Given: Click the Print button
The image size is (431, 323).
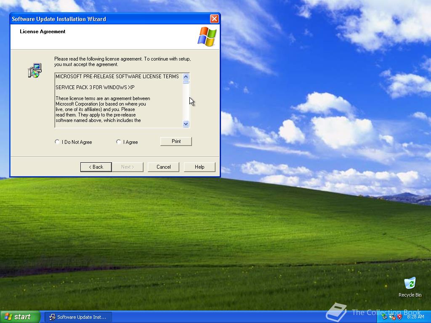Looking at the screenshot, I should click(176, 141).
